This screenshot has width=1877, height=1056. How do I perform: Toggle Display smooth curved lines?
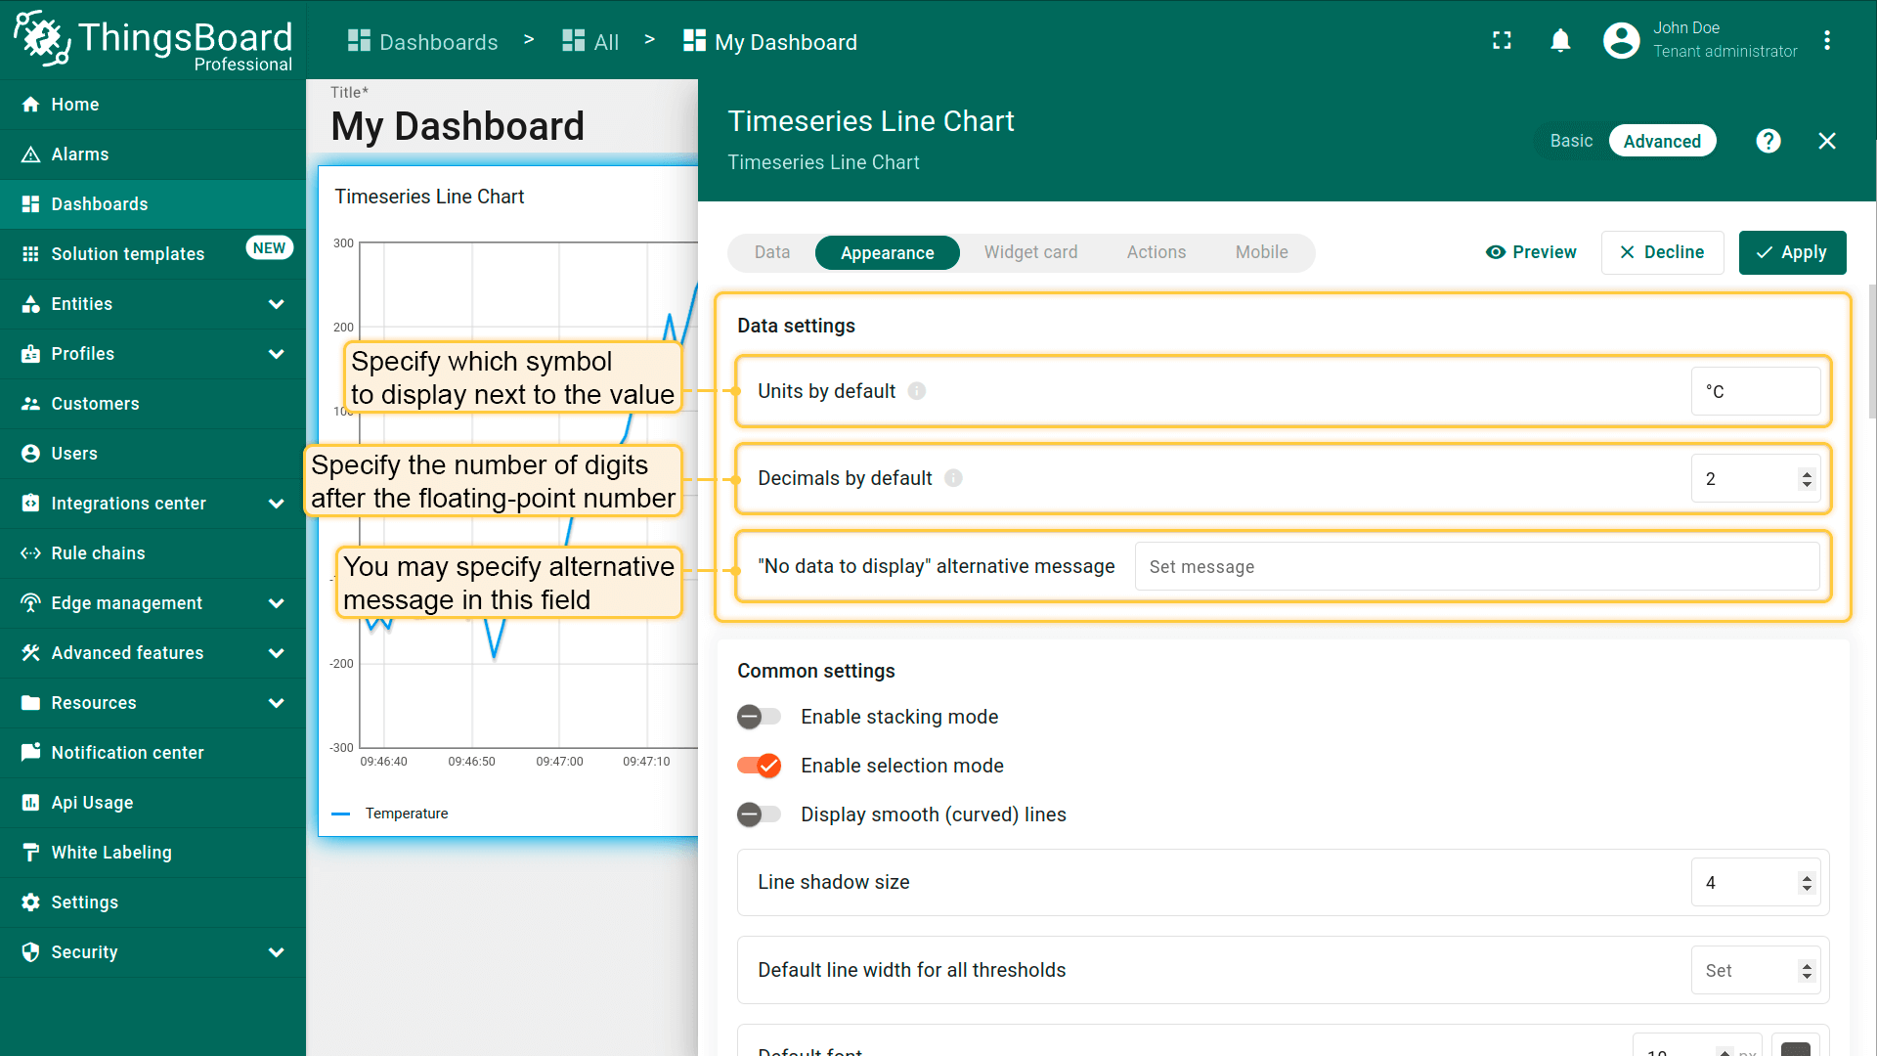(759, 814)
